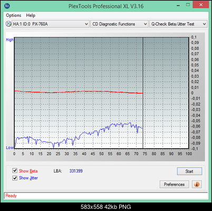The image size is (212, 211).
Task: Click the orange info icon button
Action: [x=197, y=184]
